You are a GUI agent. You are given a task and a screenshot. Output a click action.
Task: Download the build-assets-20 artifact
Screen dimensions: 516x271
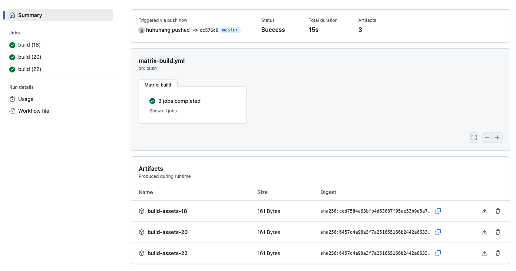coord(484,232)
